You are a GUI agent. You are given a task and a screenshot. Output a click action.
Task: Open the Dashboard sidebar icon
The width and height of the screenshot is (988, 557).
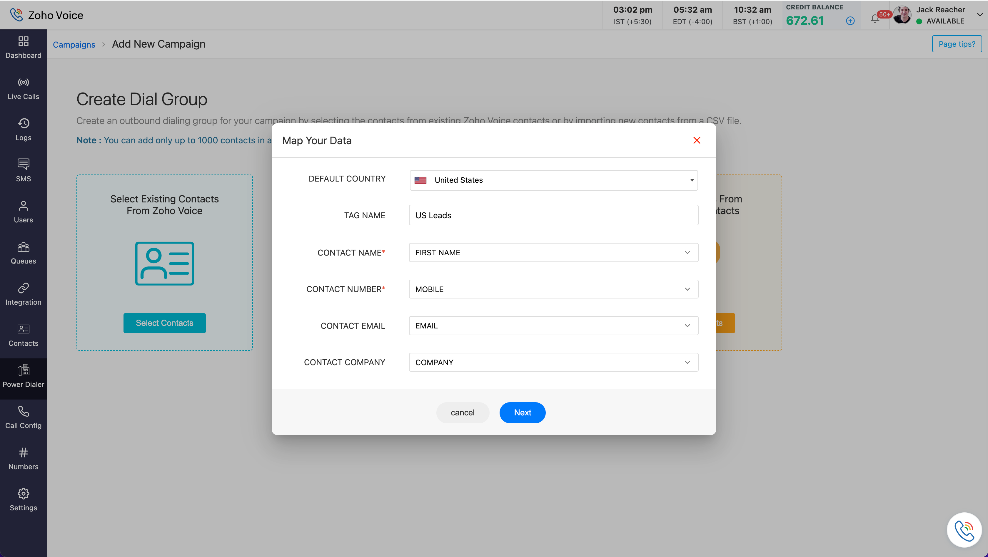click(24, 41)
